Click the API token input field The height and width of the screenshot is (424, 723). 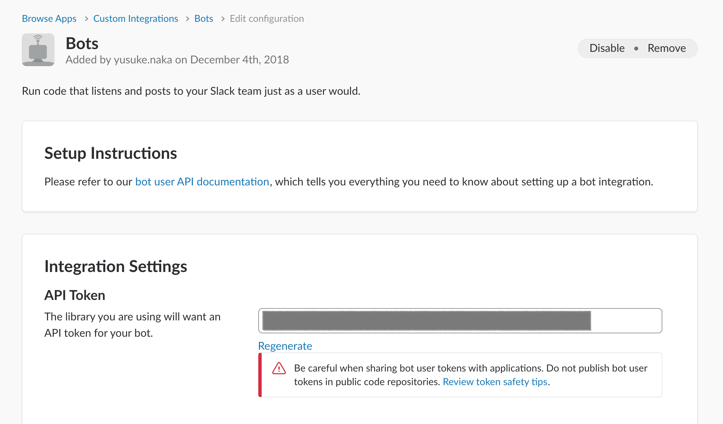tap(460, 321)
